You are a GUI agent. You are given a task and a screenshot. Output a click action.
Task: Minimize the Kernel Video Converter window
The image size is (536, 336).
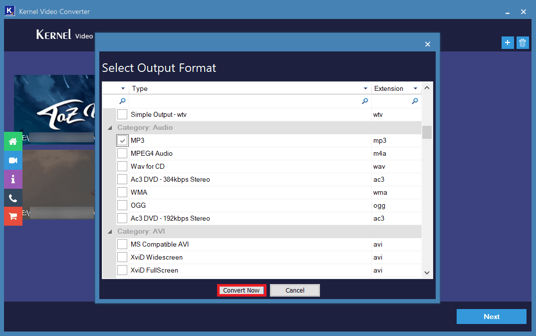pyautogui.click(x=507, y=12)
